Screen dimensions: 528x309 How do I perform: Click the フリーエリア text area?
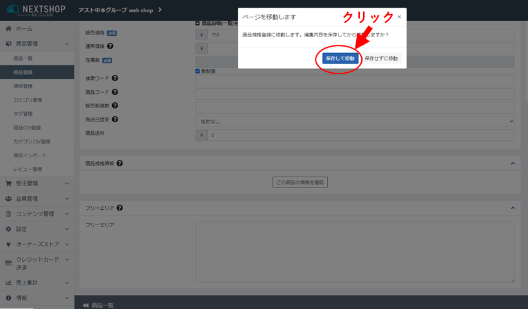coord(355,251)
